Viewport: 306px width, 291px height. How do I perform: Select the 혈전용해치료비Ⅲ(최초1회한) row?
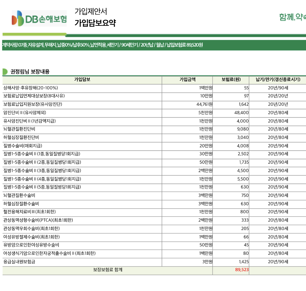point(154,212)
